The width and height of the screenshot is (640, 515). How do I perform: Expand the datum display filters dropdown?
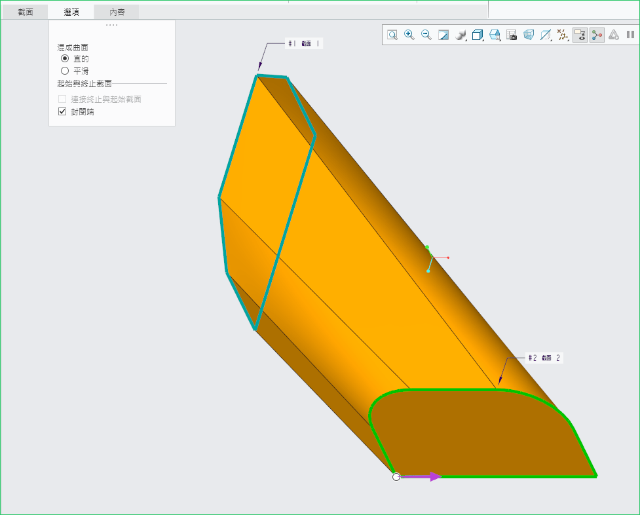(563, 35)
